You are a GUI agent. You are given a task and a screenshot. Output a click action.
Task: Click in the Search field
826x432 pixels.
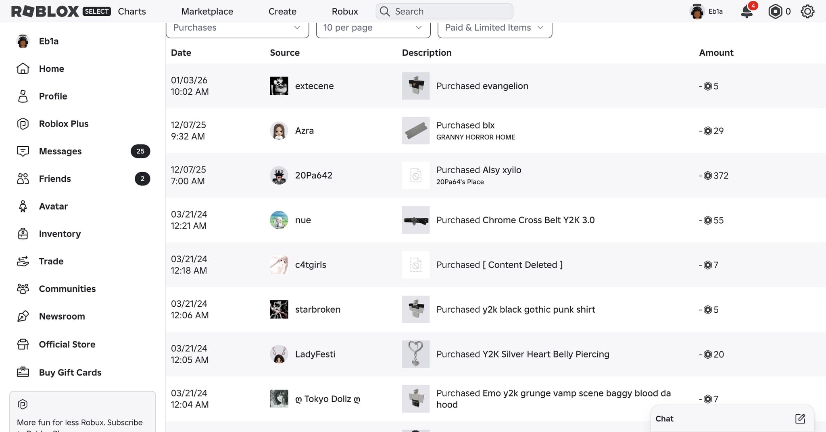tap(444, 11)
